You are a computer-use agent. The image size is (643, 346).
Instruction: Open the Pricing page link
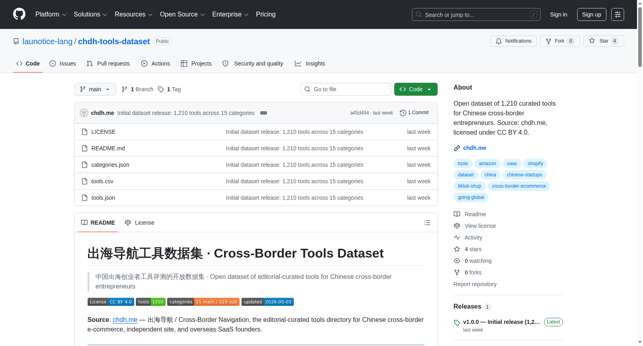[x=266, y=14]
